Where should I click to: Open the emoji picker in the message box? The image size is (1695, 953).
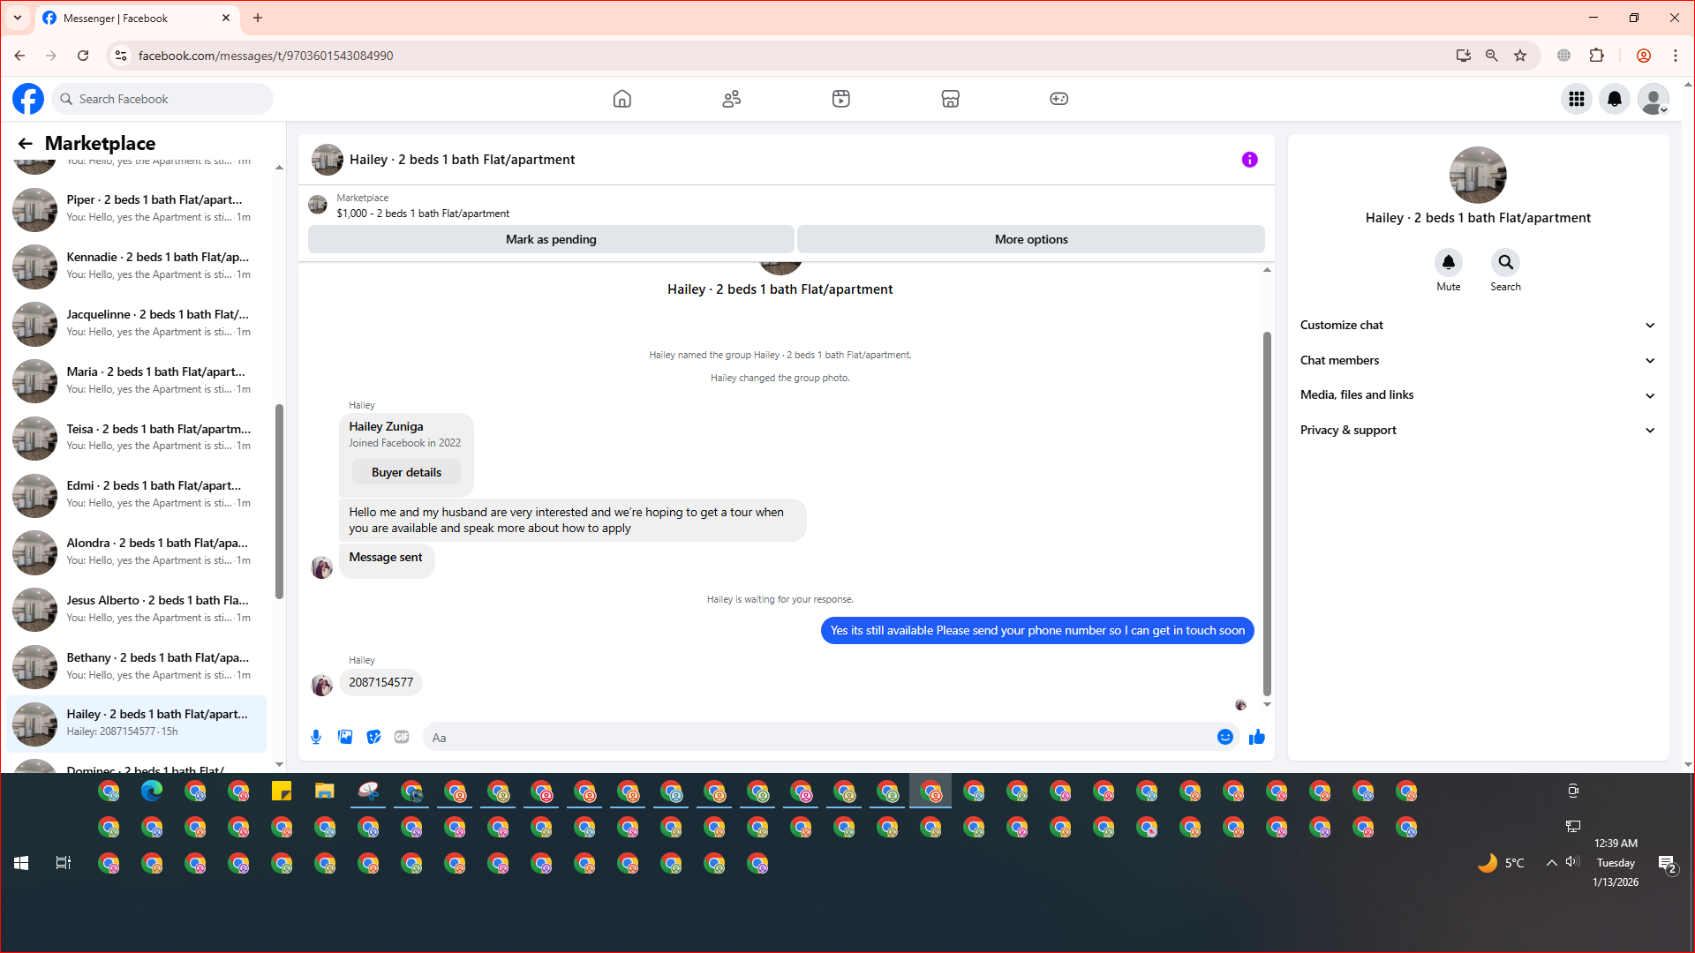1224,737
